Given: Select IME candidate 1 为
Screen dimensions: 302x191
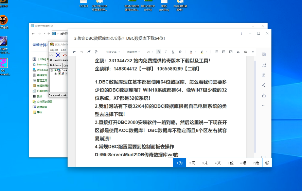Looking at the screenshot, I should (x=179, y=163).
